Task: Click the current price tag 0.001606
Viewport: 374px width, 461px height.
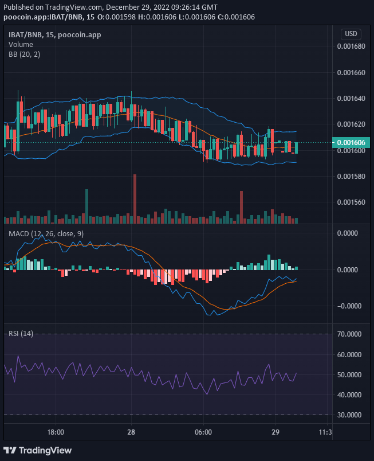Action: click(x=351, y=143)
